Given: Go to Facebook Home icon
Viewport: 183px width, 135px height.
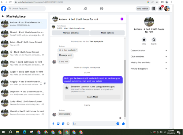Looking at the screenshot, I should [x=69, y=8].
